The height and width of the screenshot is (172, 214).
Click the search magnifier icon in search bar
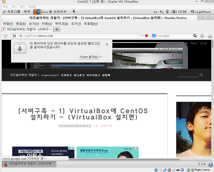tap(195, 36)
